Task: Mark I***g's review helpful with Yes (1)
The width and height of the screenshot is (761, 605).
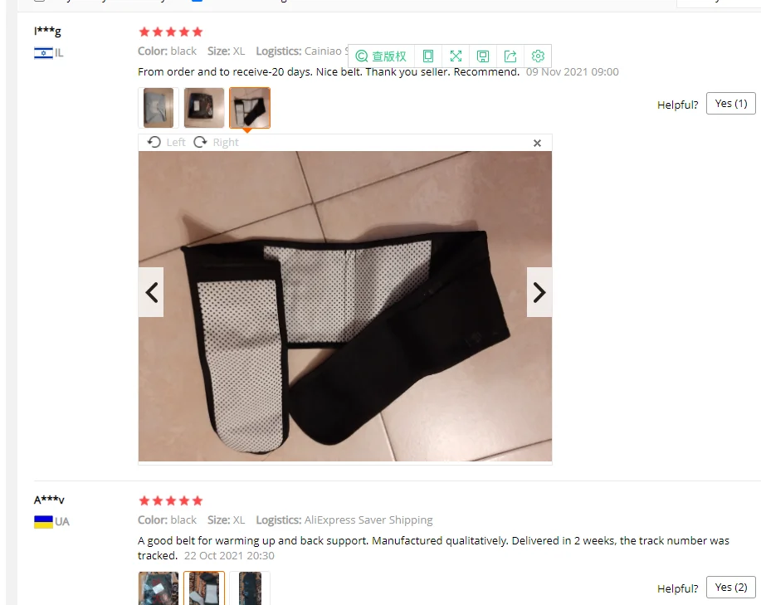Action: [731, 104]
